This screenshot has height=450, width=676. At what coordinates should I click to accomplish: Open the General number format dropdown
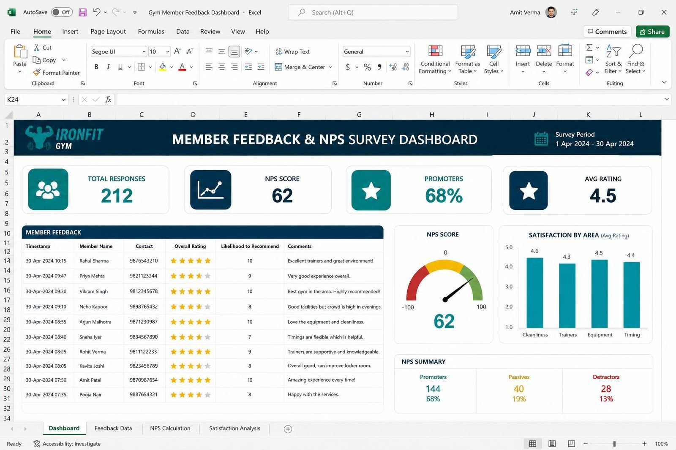tap(407, 52)
